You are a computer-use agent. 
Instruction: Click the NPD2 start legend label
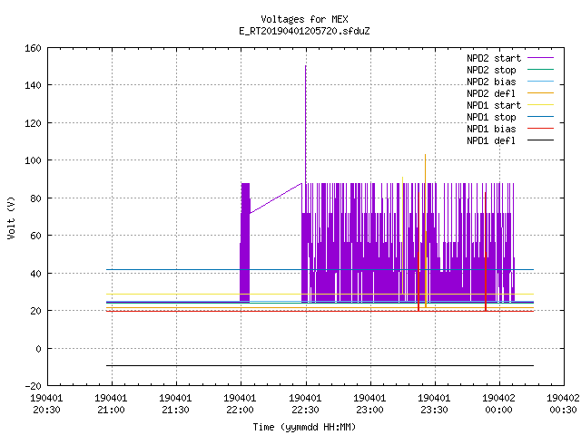(x=494, y=58)
